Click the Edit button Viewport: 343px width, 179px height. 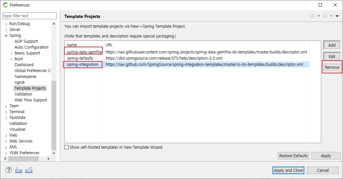[332, 57]
